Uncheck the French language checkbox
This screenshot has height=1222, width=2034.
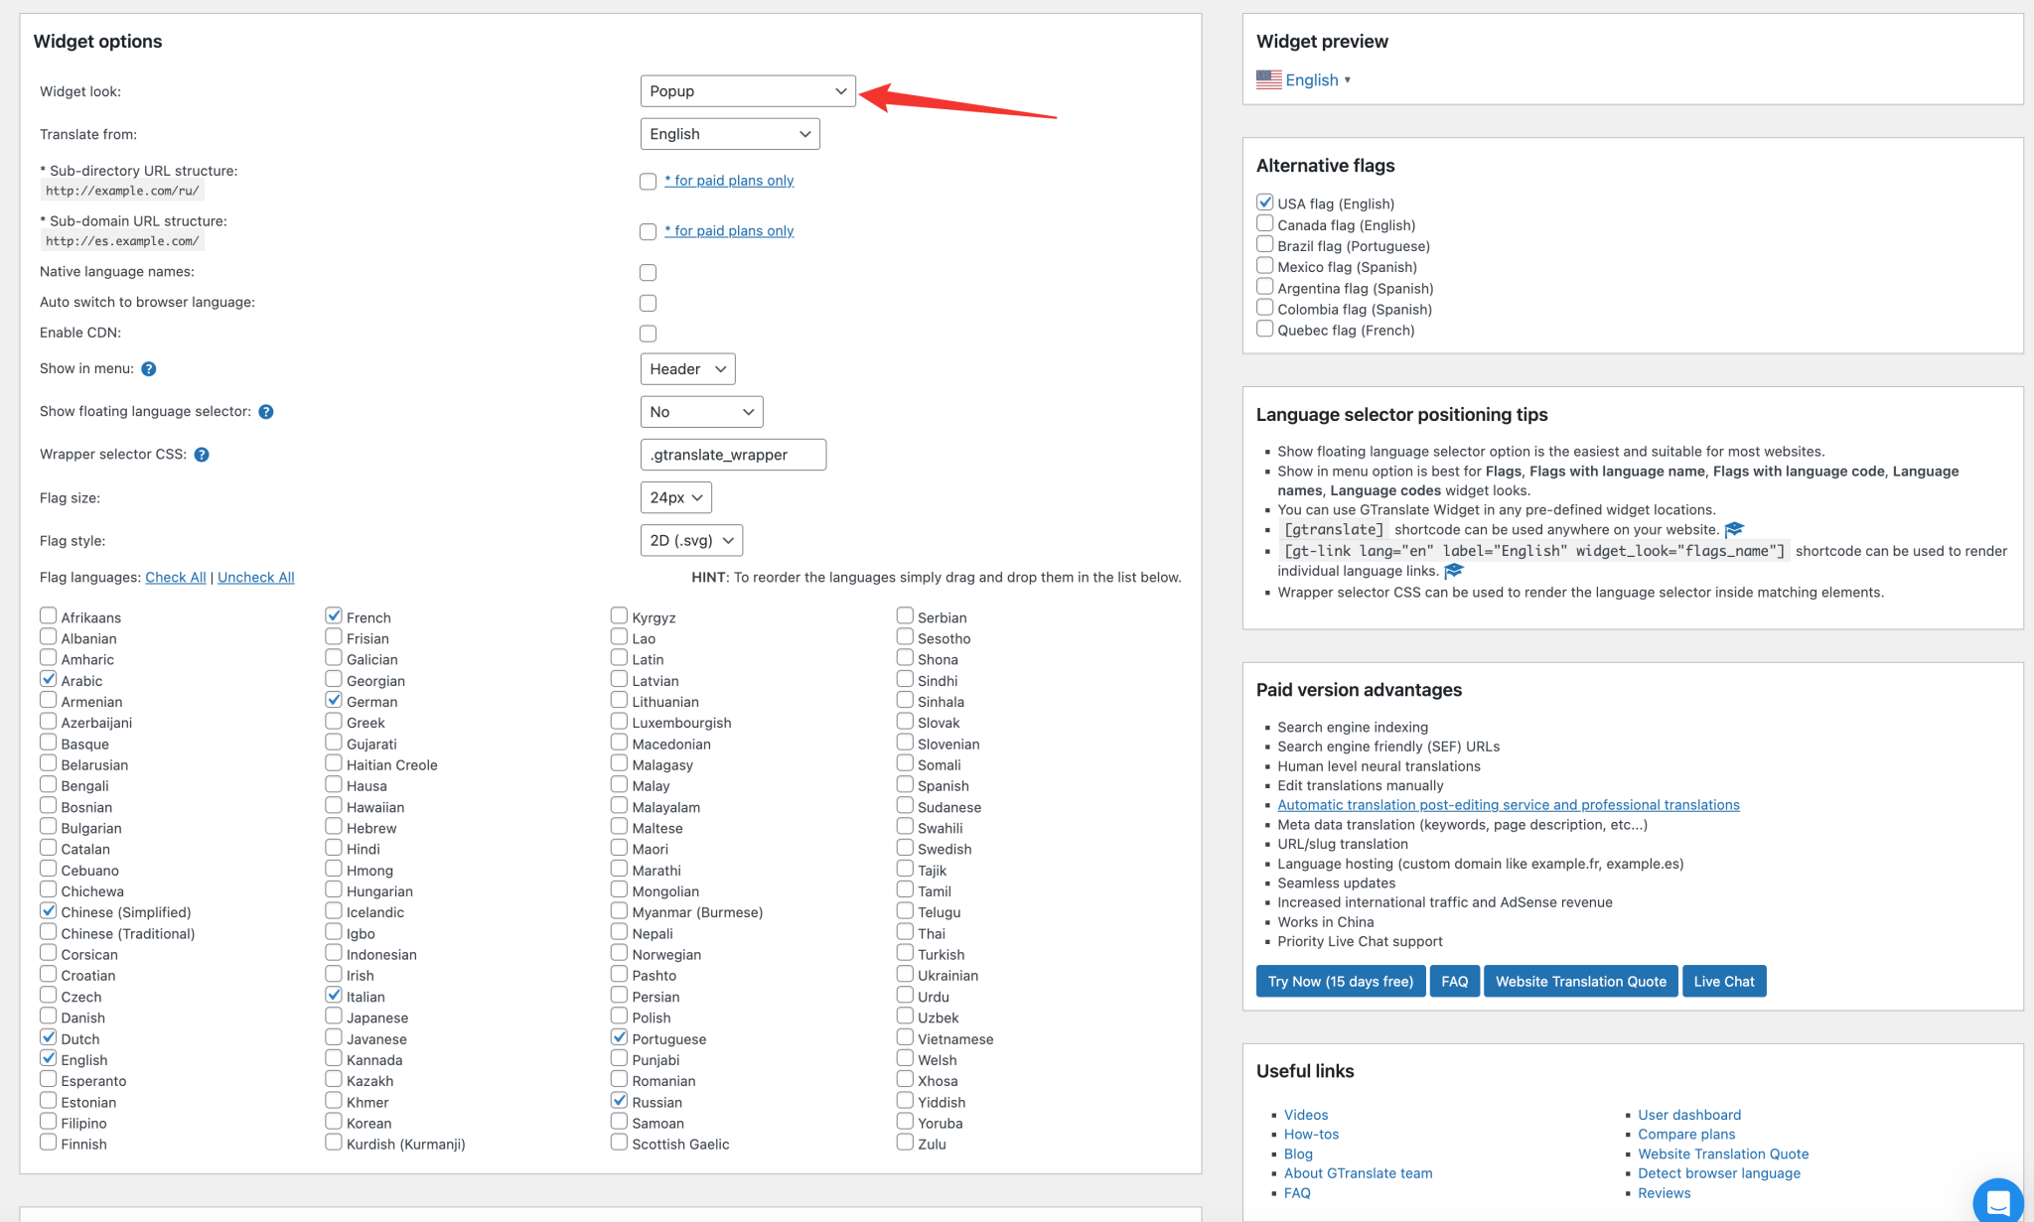(x=334, y=616)
